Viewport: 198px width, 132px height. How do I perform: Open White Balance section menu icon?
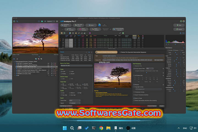pos(184,48)
